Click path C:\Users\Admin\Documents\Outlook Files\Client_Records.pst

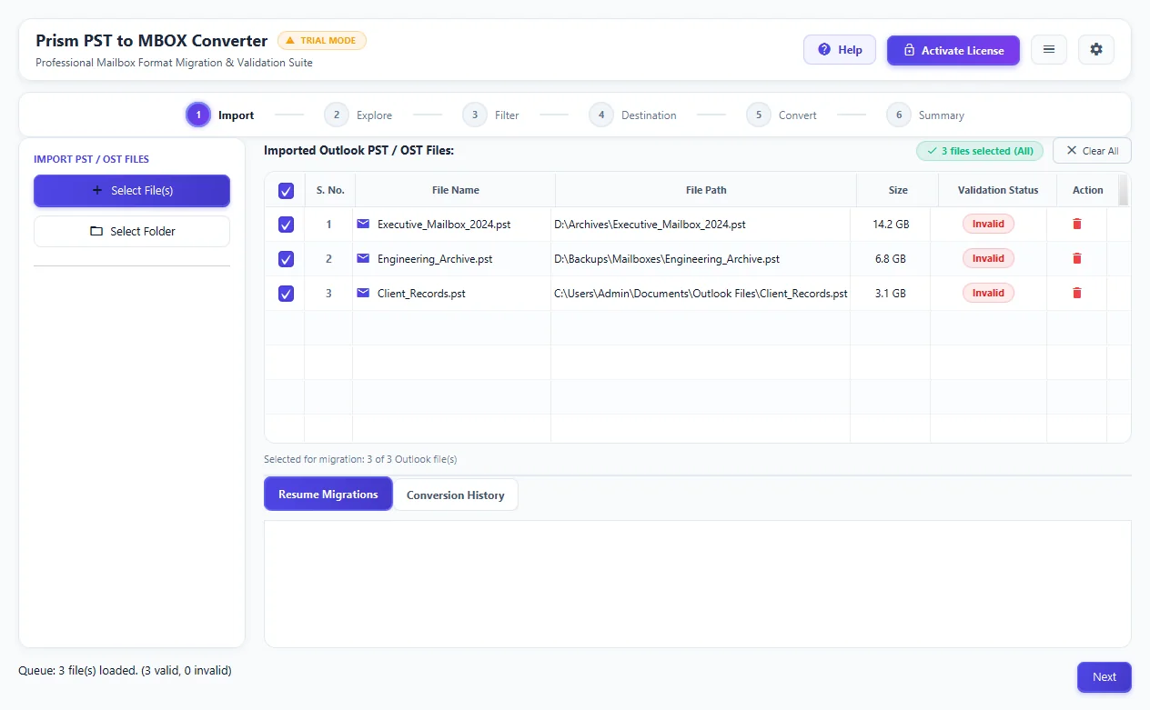(701, 293)
